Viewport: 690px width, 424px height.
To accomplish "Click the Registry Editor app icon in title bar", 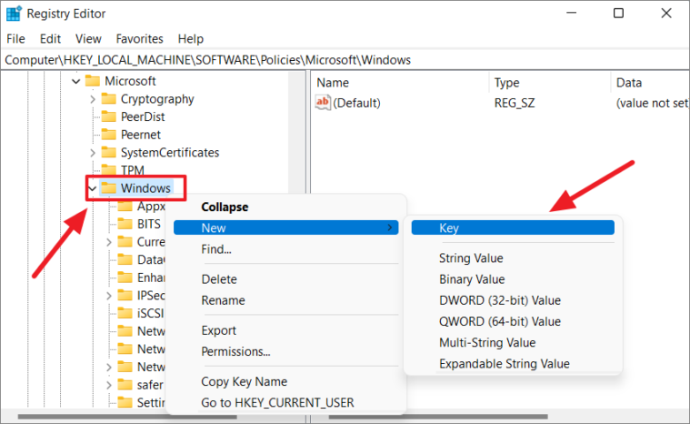I will [14, 14].
